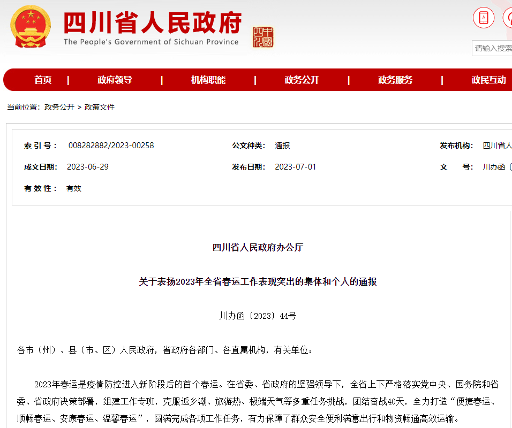Click the document title about 2023年全省春运
Image resolution: width=512 pixels, height=428 pixels.
(x=258, y=281)
